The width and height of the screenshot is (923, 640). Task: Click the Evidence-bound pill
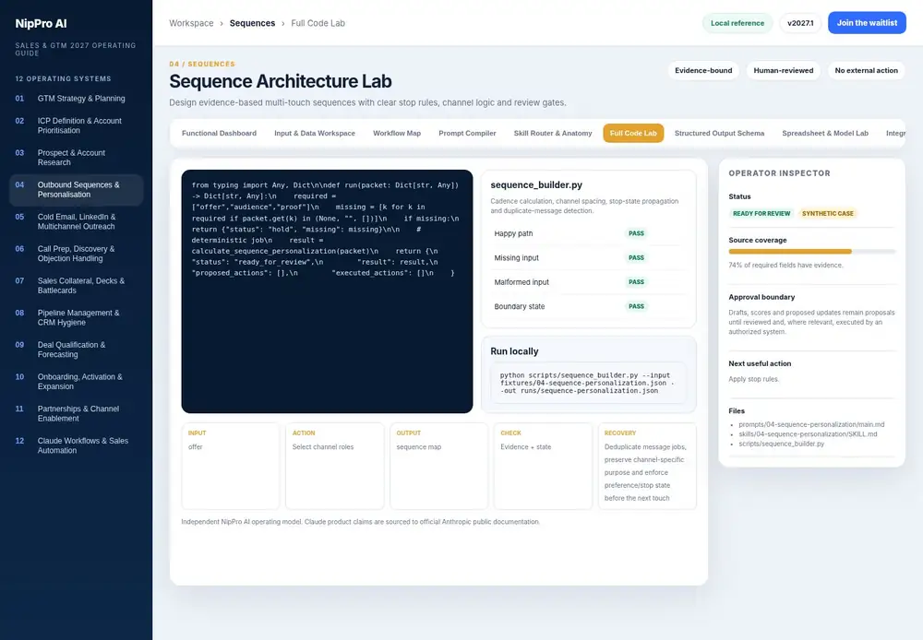coord(703,71)
